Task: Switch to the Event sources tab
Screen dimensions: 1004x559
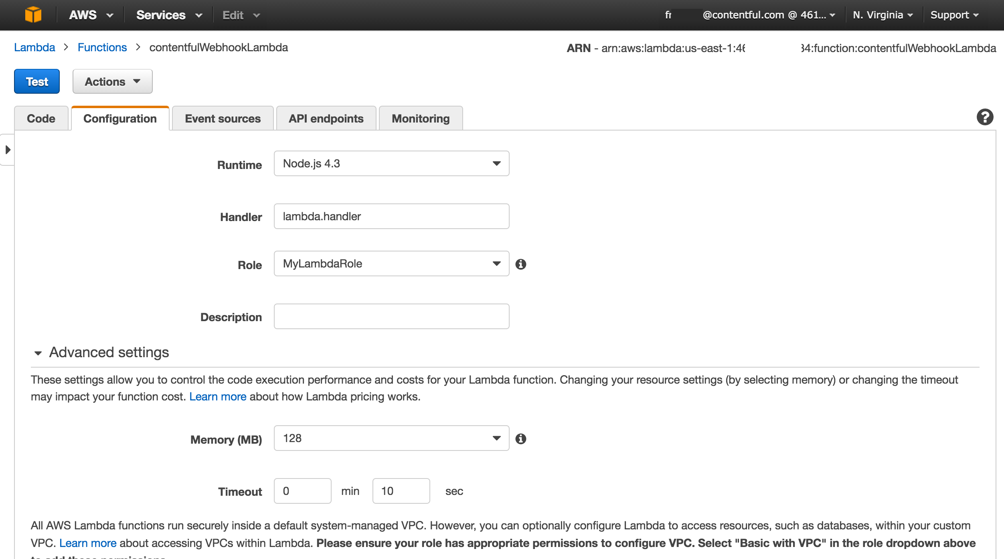Action: (x=223, y=119)
